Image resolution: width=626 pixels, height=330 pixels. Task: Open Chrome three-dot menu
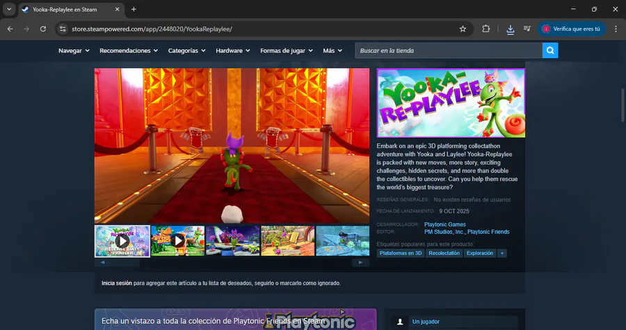tap(616, 29)
